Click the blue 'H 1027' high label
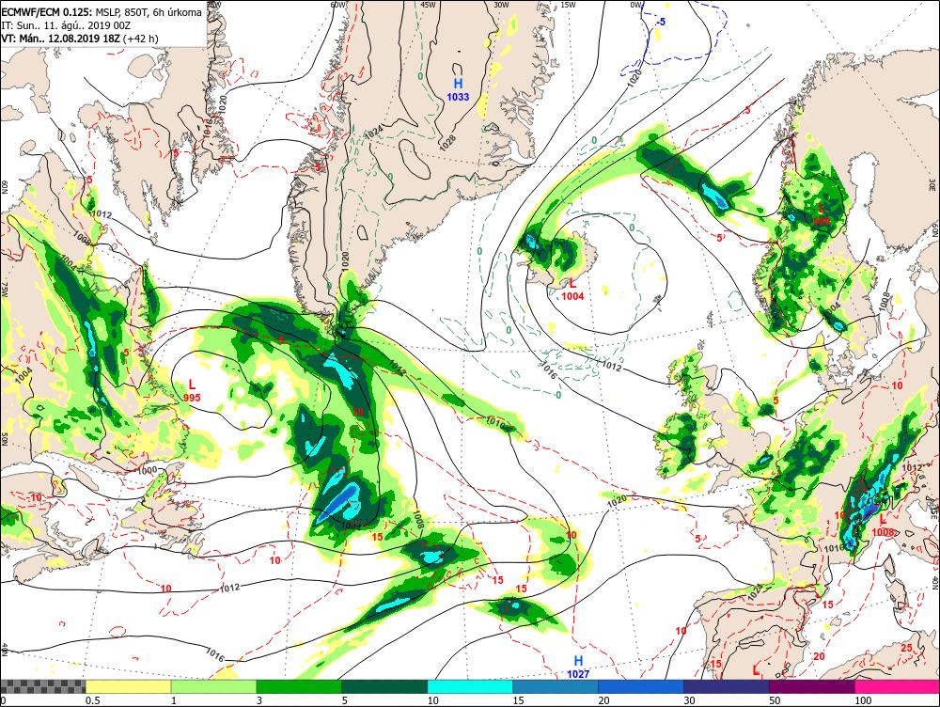The height and width of the screenshot is (707, 940). (578, 667)
